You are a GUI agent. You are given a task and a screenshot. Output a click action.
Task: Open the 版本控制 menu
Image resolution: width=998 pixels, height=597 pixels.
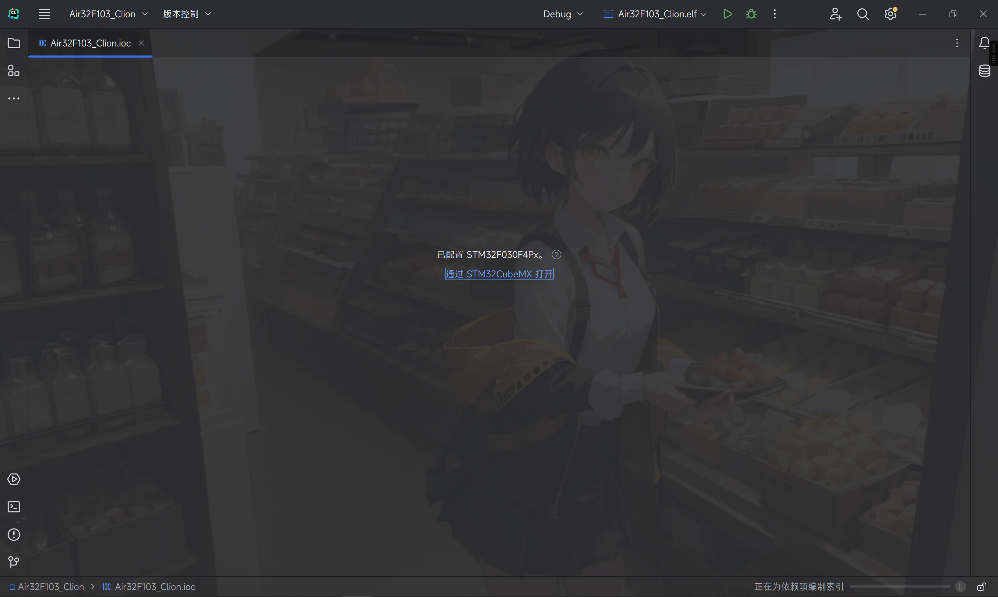coord(186,14)
